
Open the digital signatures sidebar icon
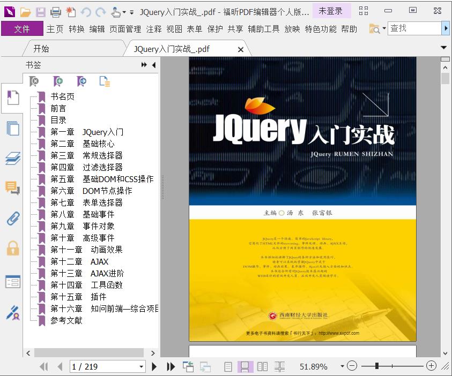[13, 313]
